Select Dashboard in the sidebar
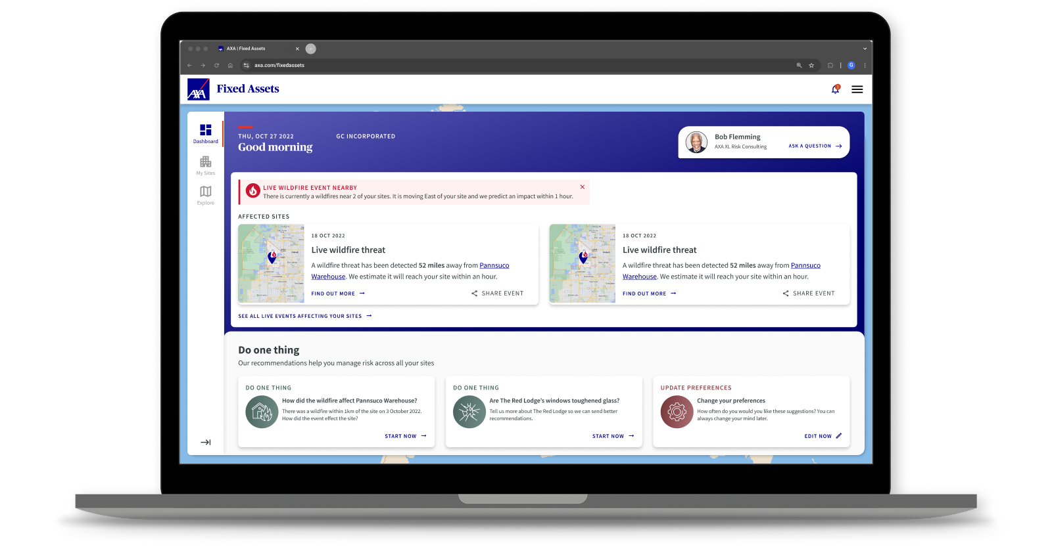Viewport: 1052px width, 547px height. pyautogui.click(x=205, y=133)
